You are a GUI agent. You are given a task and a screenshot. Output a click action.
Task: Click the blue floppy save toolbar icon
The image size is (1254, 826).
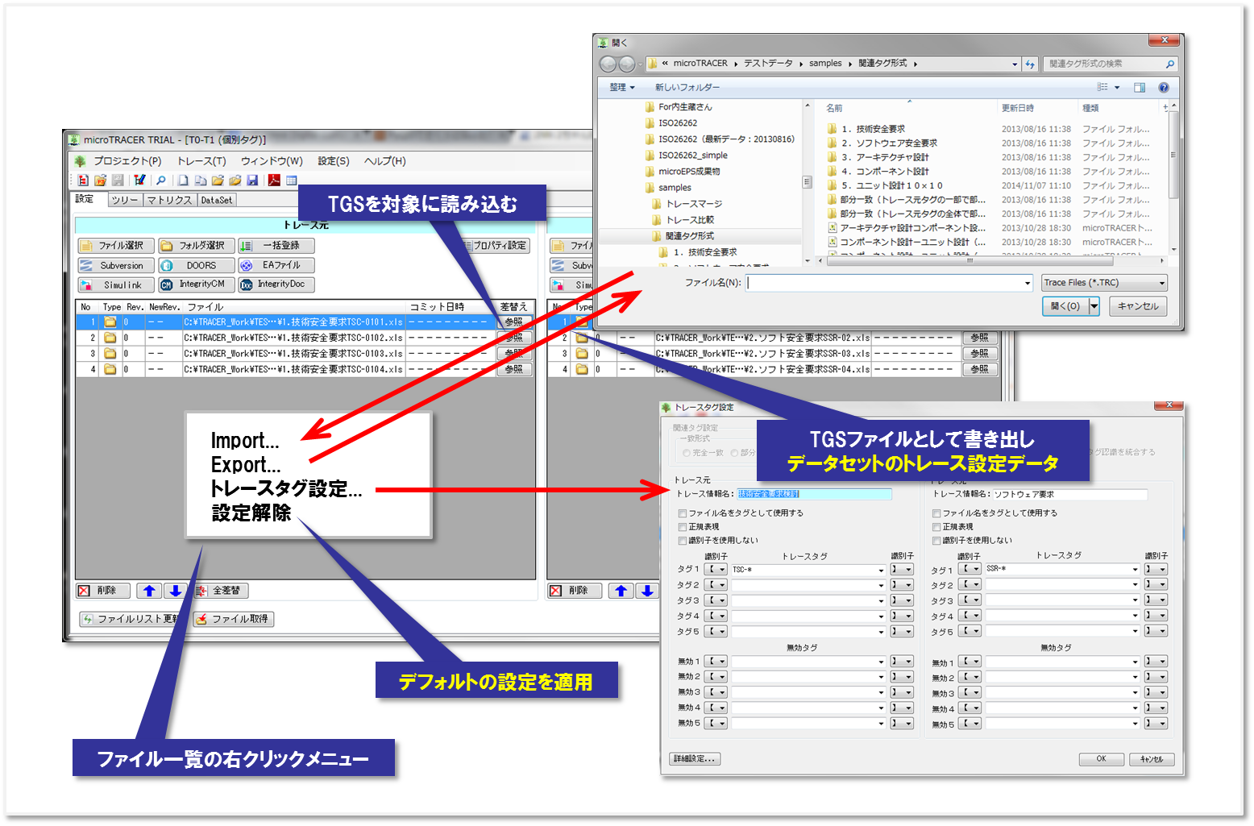[x=252, y=181]
